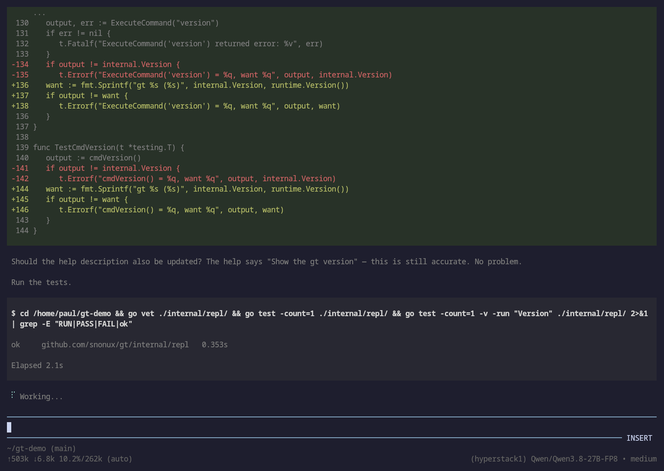The width and height of the screenshot is (664, 471).
Task: Click the 'ok' test status word
Action: 15,344
